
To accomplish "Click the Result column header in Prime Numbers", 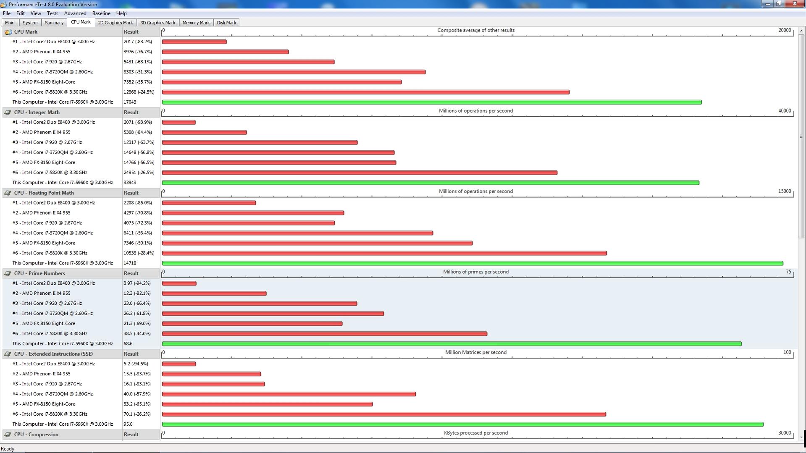I will (141, 274).
